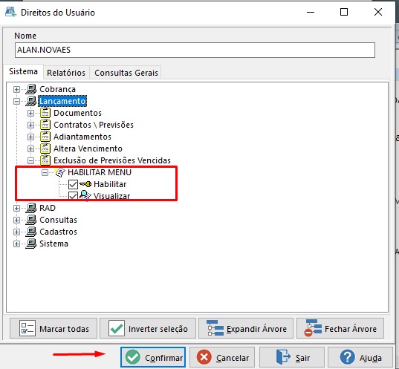Viewport: 399px width, 369px height.
Task: Click the Adiantamentos notepad icon
Action: (45, 137)
